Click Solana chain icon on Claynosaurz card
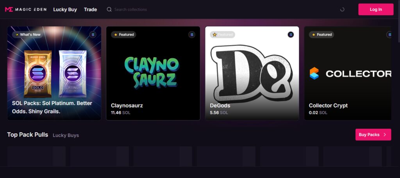The width and height of the screenshot is (400, 178). 192,34
